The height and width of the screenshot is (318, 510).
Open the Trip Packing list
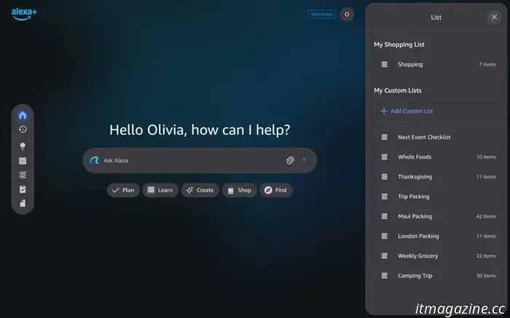(439, 196)
